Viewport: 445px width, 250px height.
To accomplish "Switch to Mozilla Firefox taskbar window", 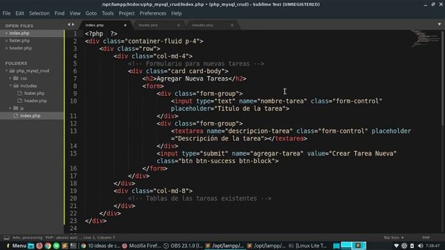I will point(141,246).
